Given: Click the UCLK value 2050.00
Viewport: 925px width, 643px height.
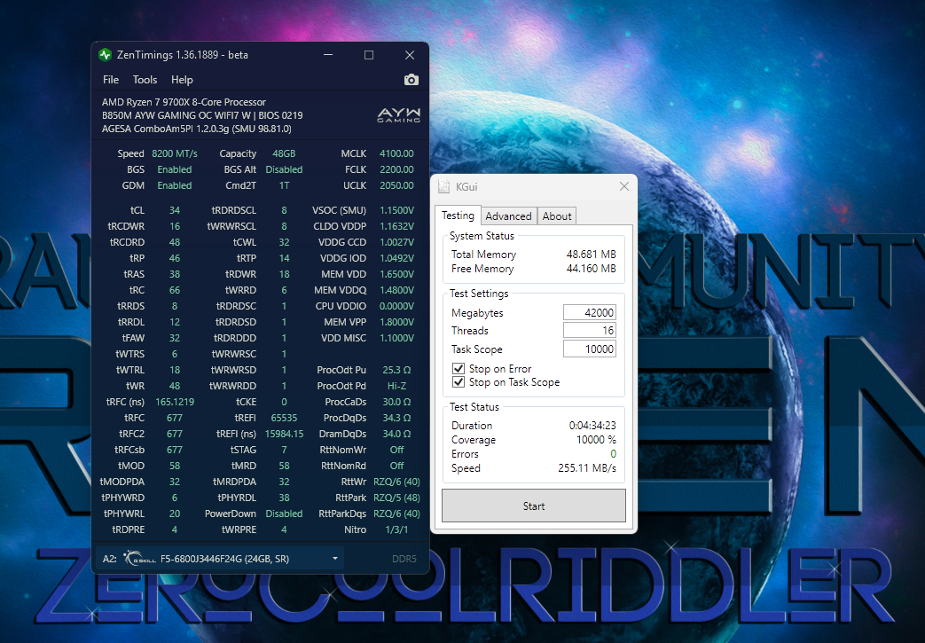Looking at the screenshot, I should [396, 185].
